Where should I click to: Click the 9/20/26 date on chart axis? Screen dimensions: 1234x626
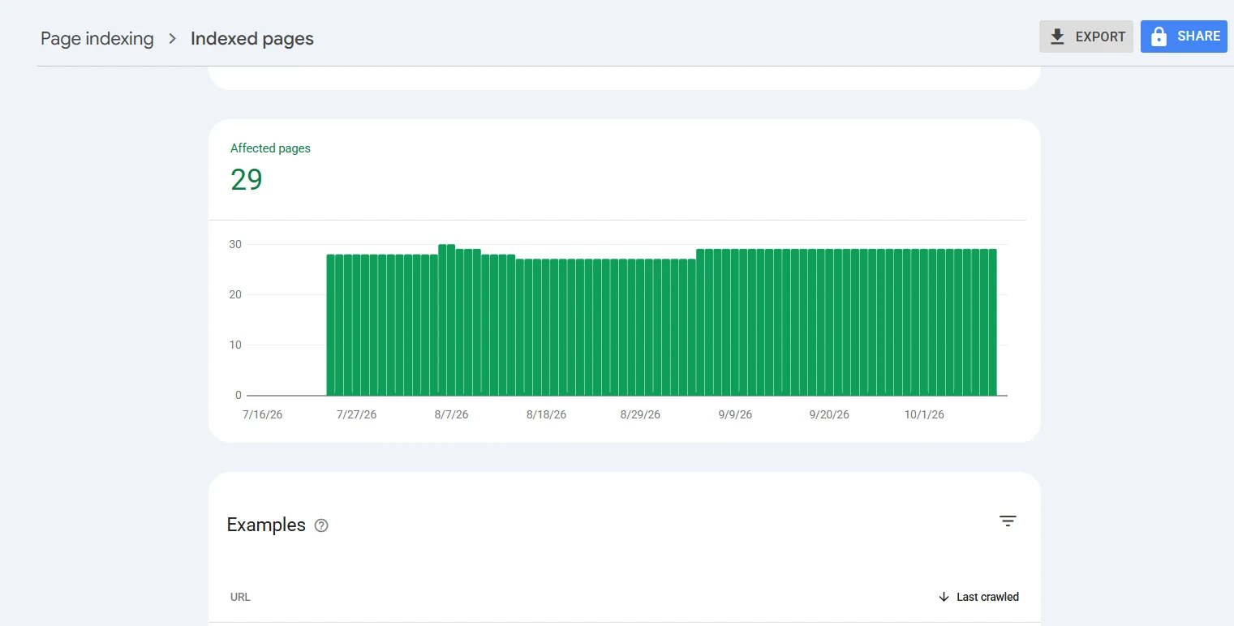pyautogui.click(x=829, y=414)
